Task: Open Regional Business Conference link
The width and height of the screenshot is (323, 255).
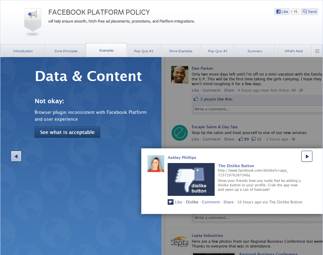Action: click(x=268, y=254)
